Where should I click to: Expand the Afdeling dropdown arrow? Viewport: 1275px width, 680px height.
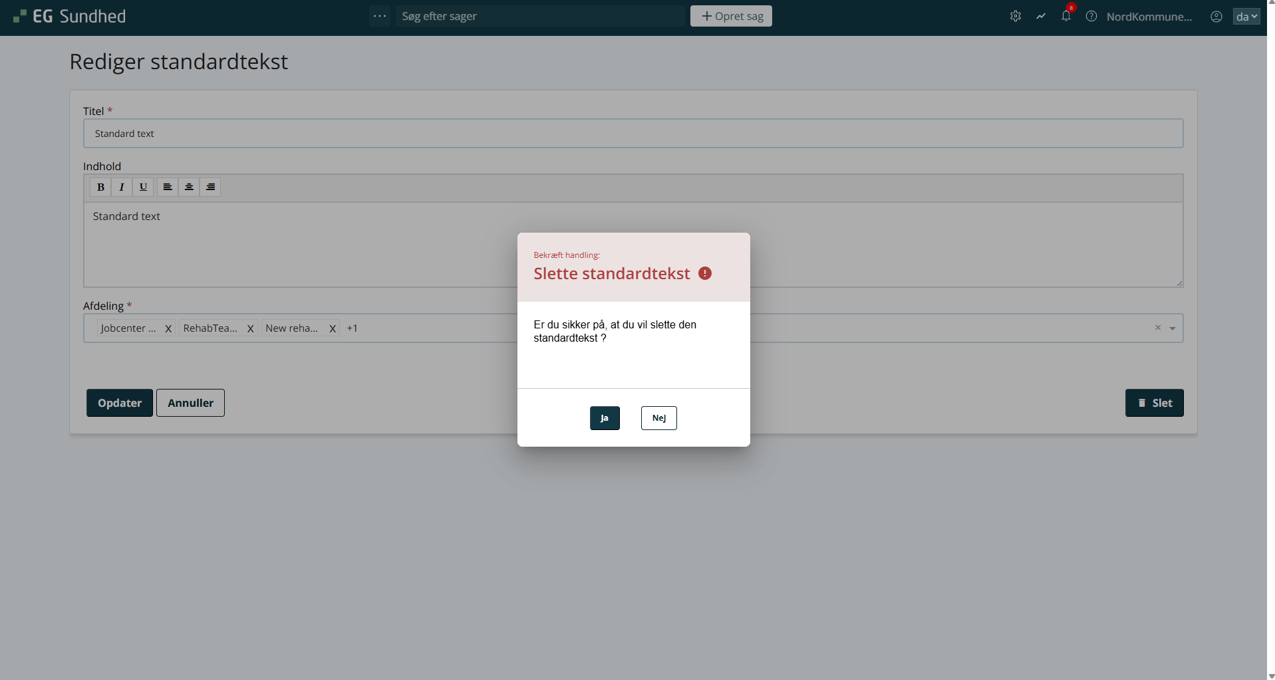click(x=1173, y=328)
